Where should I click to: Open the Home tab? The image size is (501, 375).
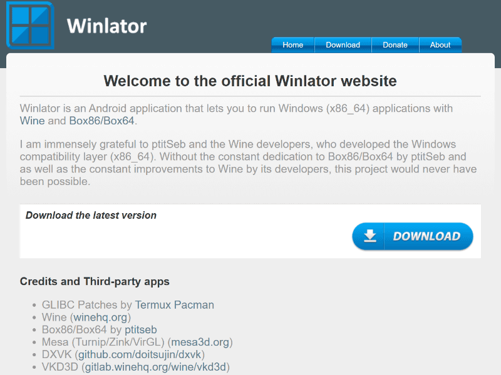[x=292, y=45]
